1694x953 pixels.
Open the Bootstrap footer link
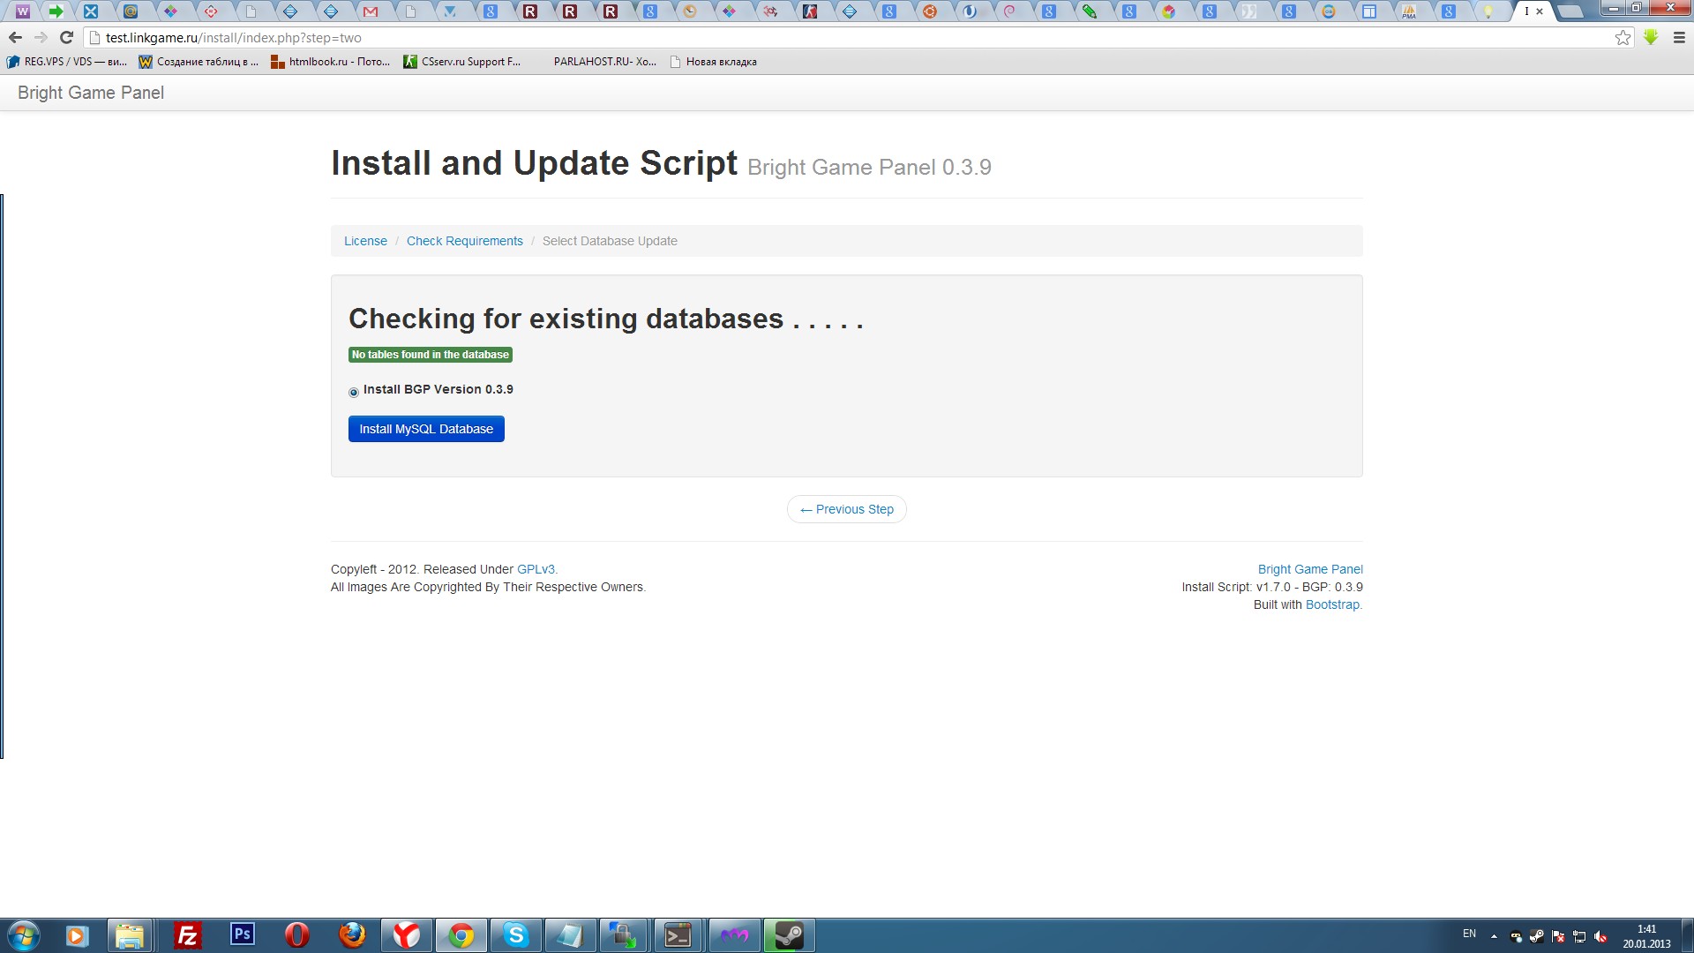click(x=1333, y=604)
